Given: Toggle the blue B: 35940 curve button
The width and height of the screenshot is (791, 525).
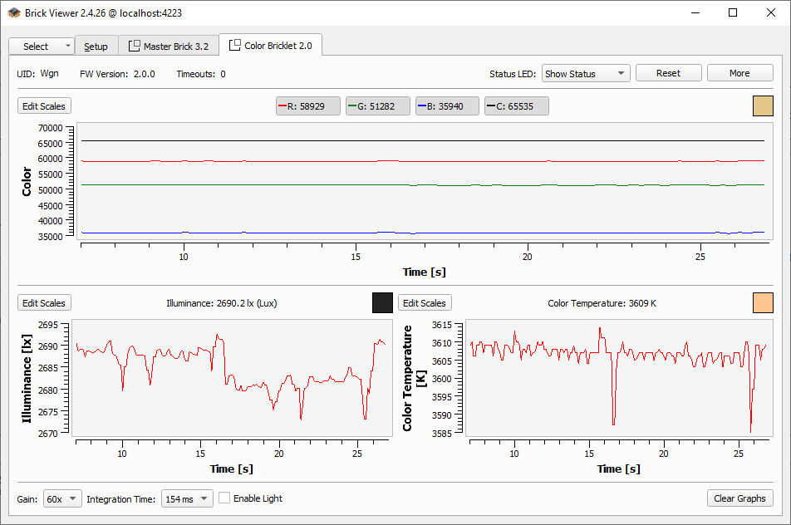Looking at the screenshot, I should pyautogui.click(x=447, y=106).
